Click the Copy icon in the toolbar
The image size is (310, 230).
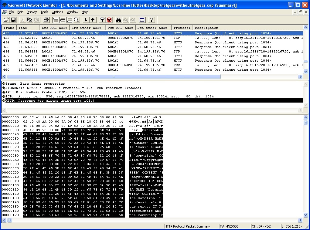coord(29,20)
